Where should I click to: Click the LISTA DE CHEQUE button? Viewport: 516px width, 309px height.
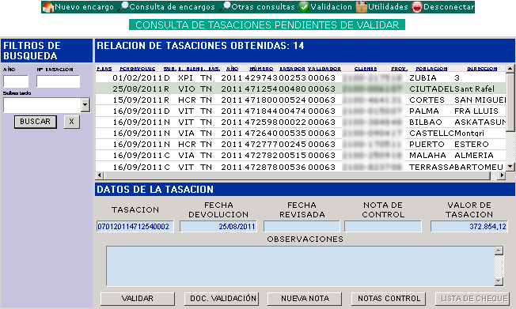pyautogui.click(x=472, y=299)
